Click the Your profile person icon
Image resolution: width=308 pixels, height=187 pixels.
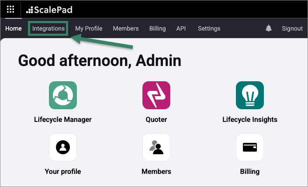coord(63,147)
